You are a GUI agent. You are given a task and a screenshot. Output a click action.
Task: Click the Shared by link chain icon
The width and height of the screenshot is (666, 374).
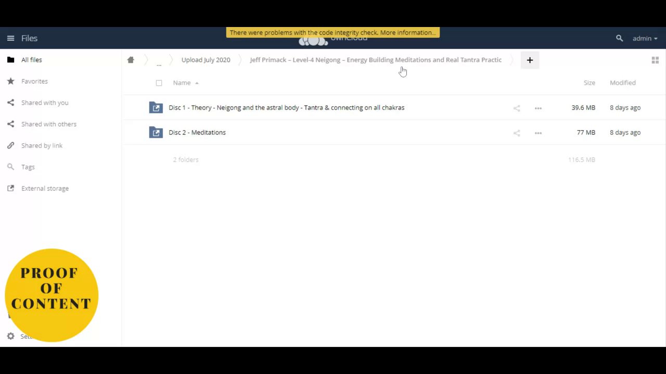click(10, 145)
